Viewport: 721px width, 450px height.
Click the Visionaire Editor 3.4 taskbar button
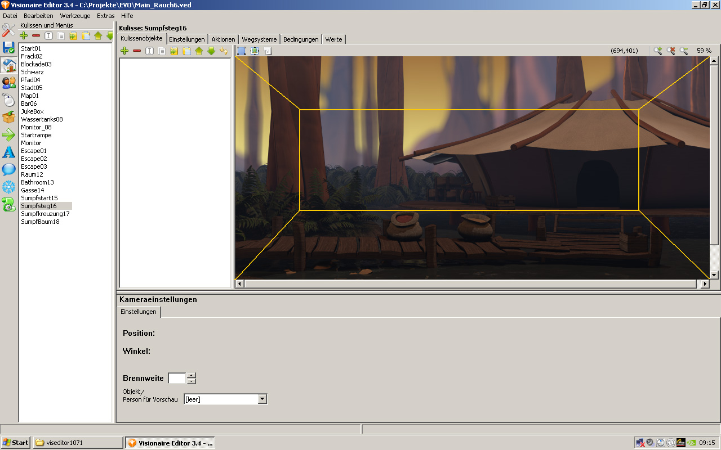[170, 443]
